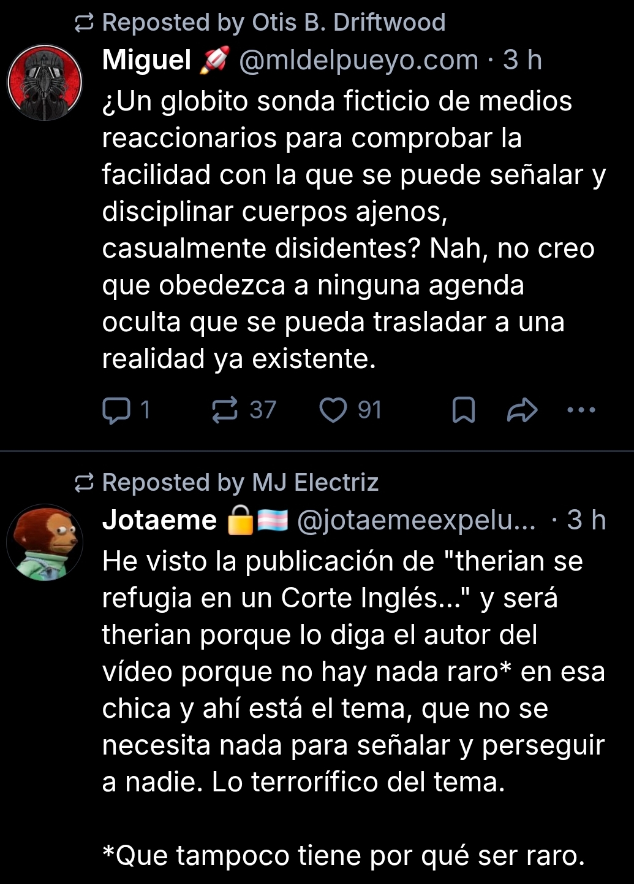
Task: Tap the @jotaemeexpelu... handle
Action: [x=417, y=520]
